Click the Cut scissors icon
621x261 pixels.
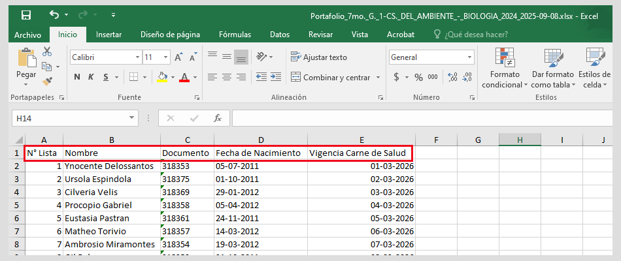(47, 52)
